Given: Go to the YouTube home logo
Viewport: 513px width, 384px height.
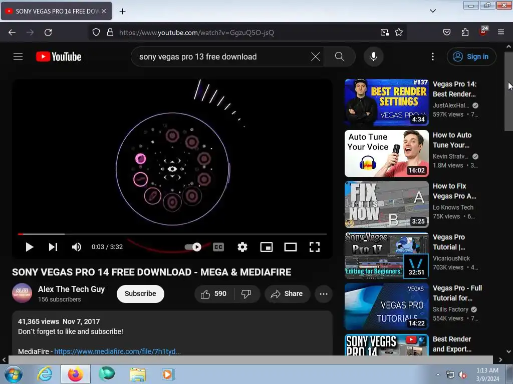Looking at the screenshot, I should 59,56.
